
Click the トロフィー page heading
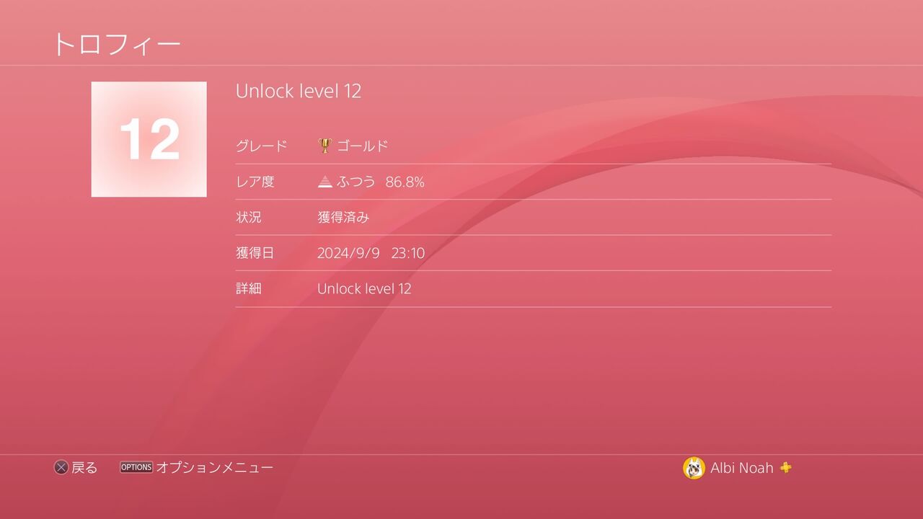click(117, 45)
